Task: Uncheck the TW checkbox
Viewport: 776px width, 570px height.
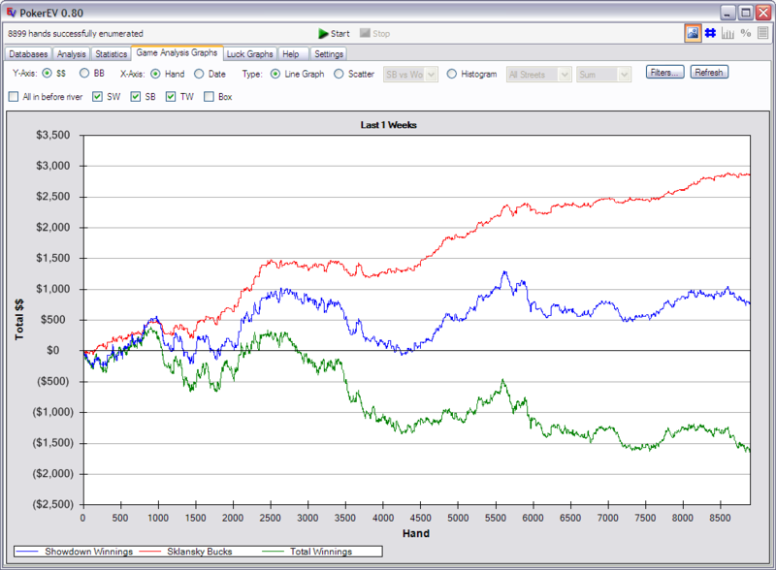Action: click(x=171, y=97)
